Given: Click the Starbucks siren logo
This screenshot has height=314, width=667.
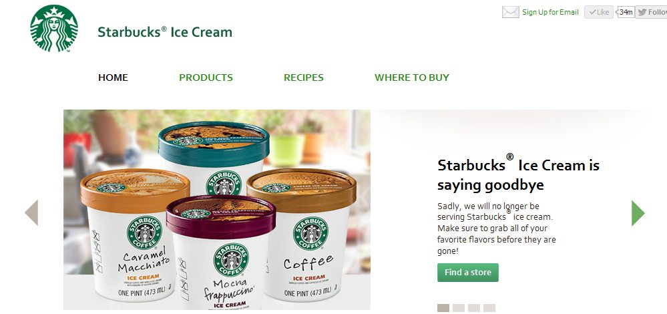Looking at the screenshot, I should (x=54, y=29).
